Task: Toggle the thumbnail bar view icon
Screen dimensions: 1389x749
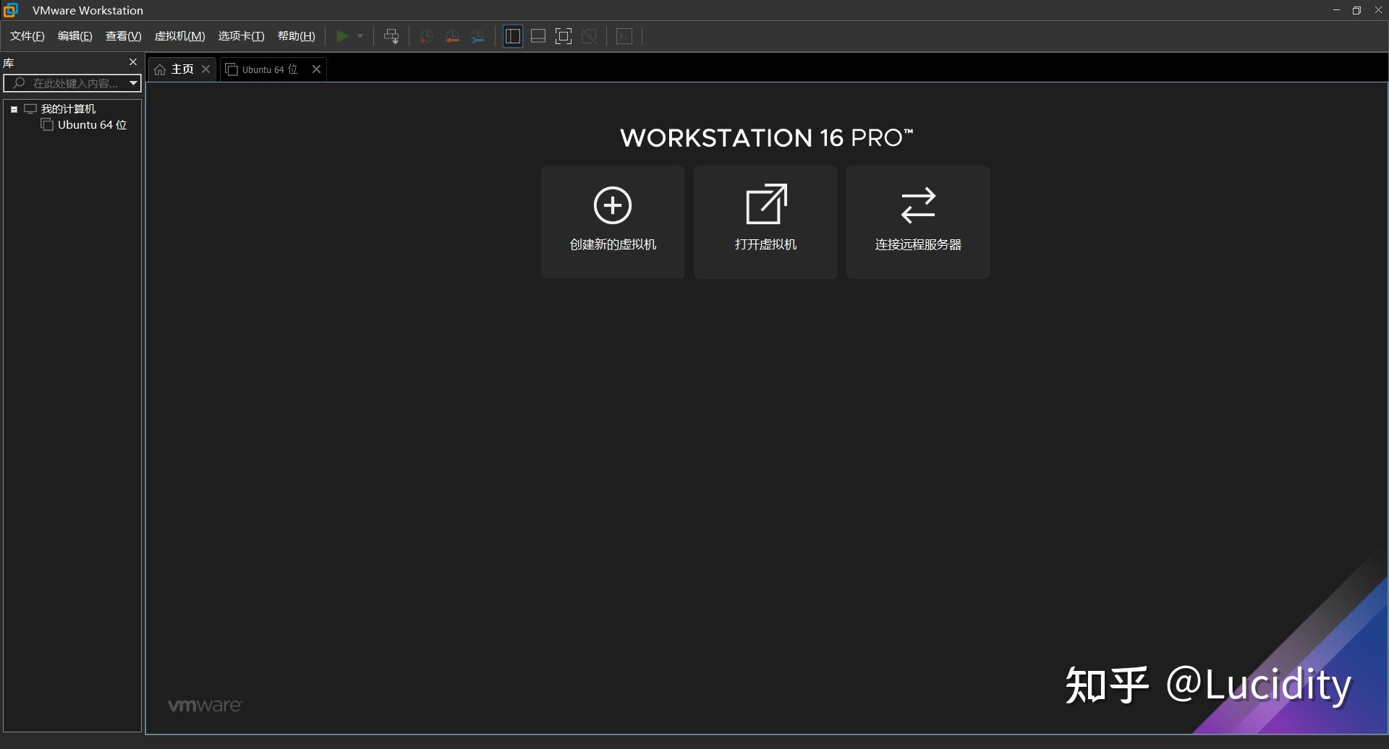Action: click(x=538, y=36)
